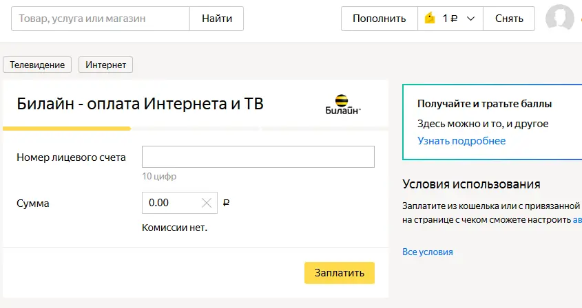The image size is (582, 308).
Task: Open the Телевидение category tab
Action: [37, 65]
